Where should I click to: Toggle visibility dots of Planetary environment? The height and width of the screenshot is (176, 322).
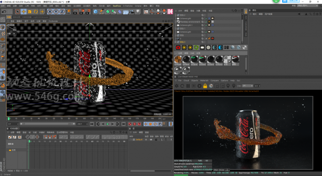coord(205,22)
